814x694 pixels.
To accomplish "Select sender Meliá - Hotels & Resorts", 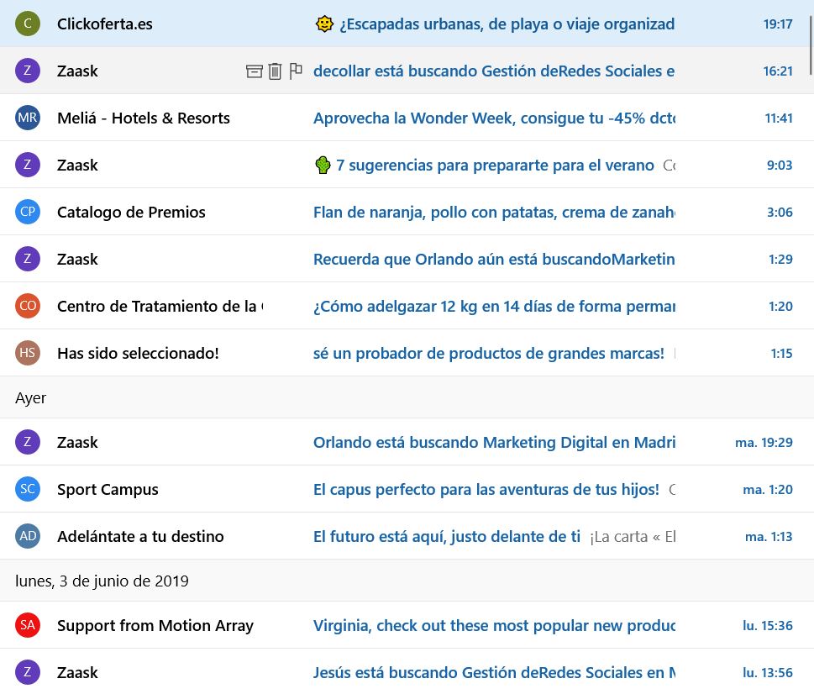I will click(144, 118).
